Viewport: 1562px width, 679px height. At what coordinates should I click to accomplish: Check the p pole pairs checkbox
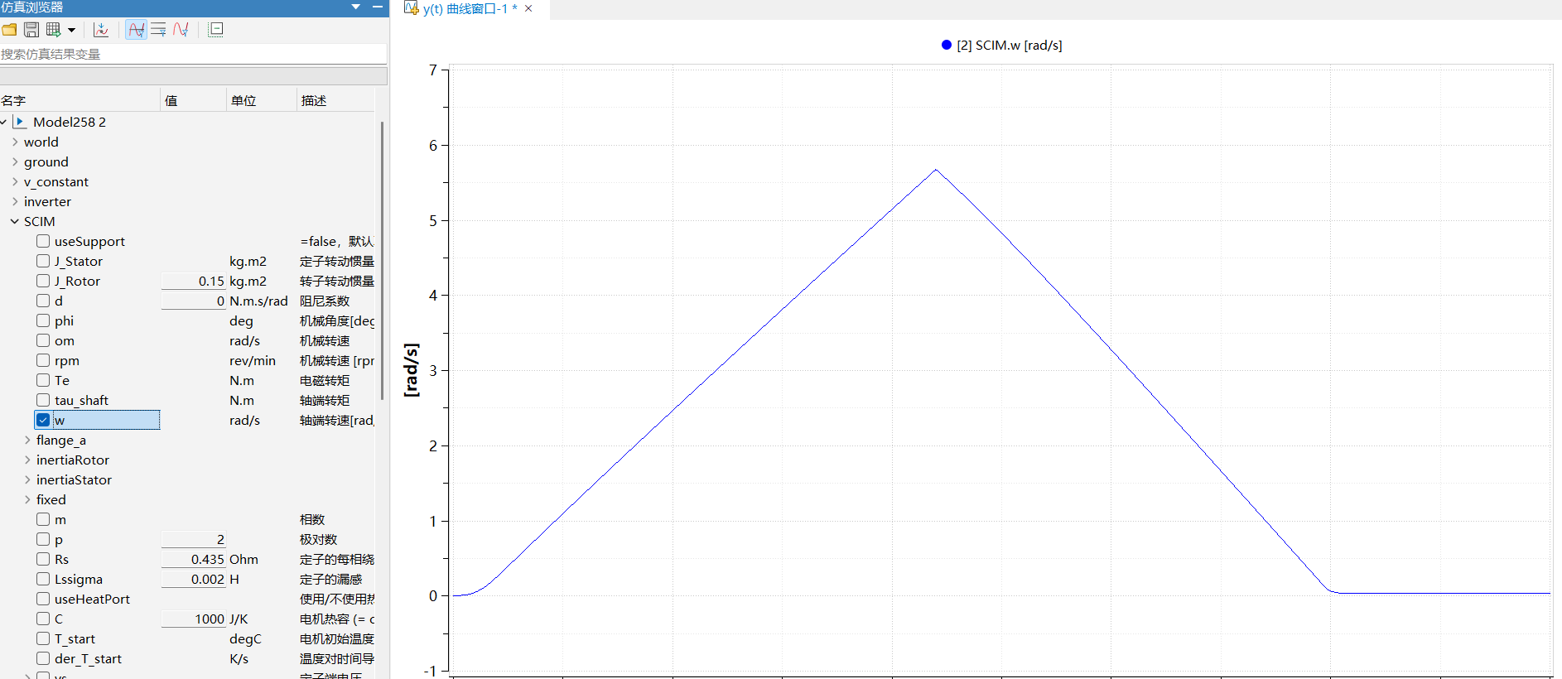(x=43, y=539)
